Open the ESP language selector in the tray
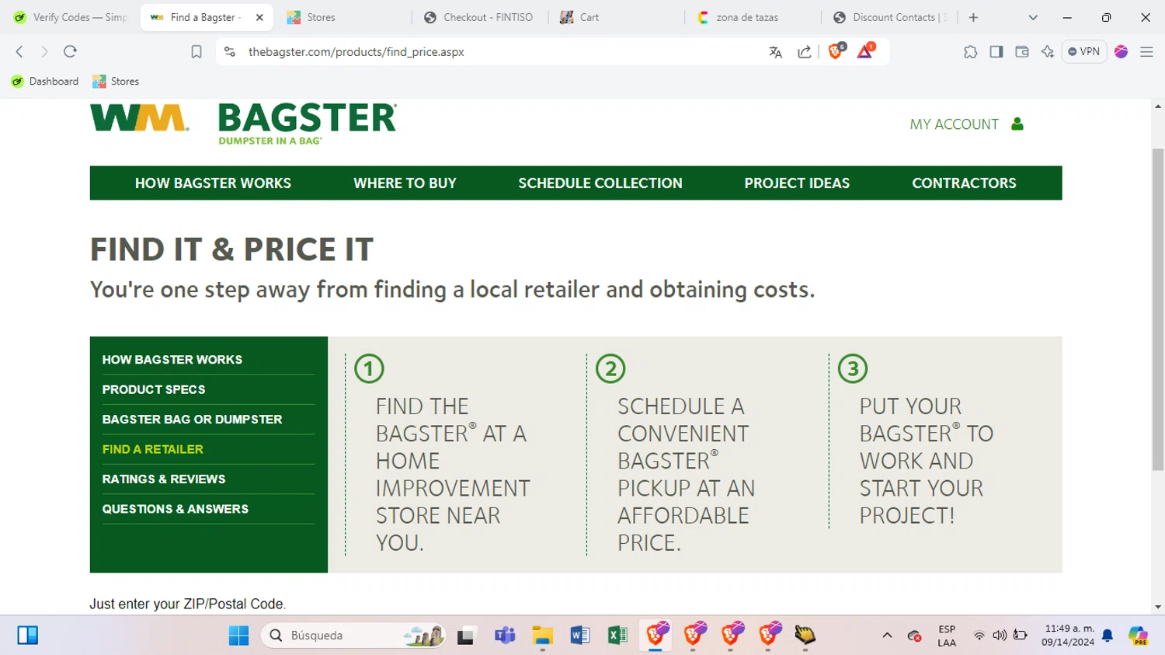 [x=946, y=635]
